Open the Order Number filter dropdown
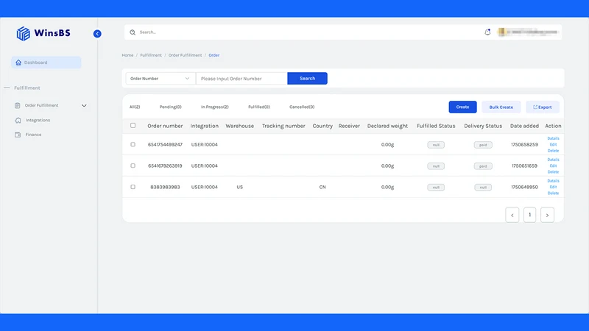The image size is (589, 331). click(x=161, y=79)
